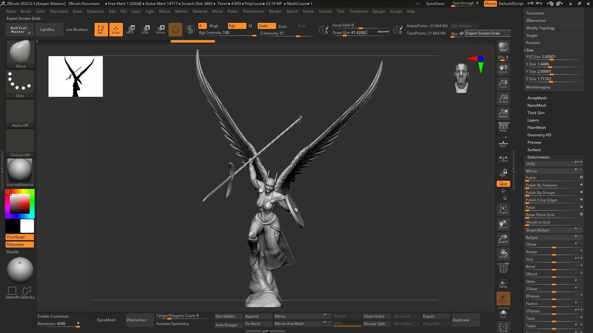The height and width of the screenshot is (333, 593).
Task: Click the AAHalf zoom icon
Action: click(503, 113)
